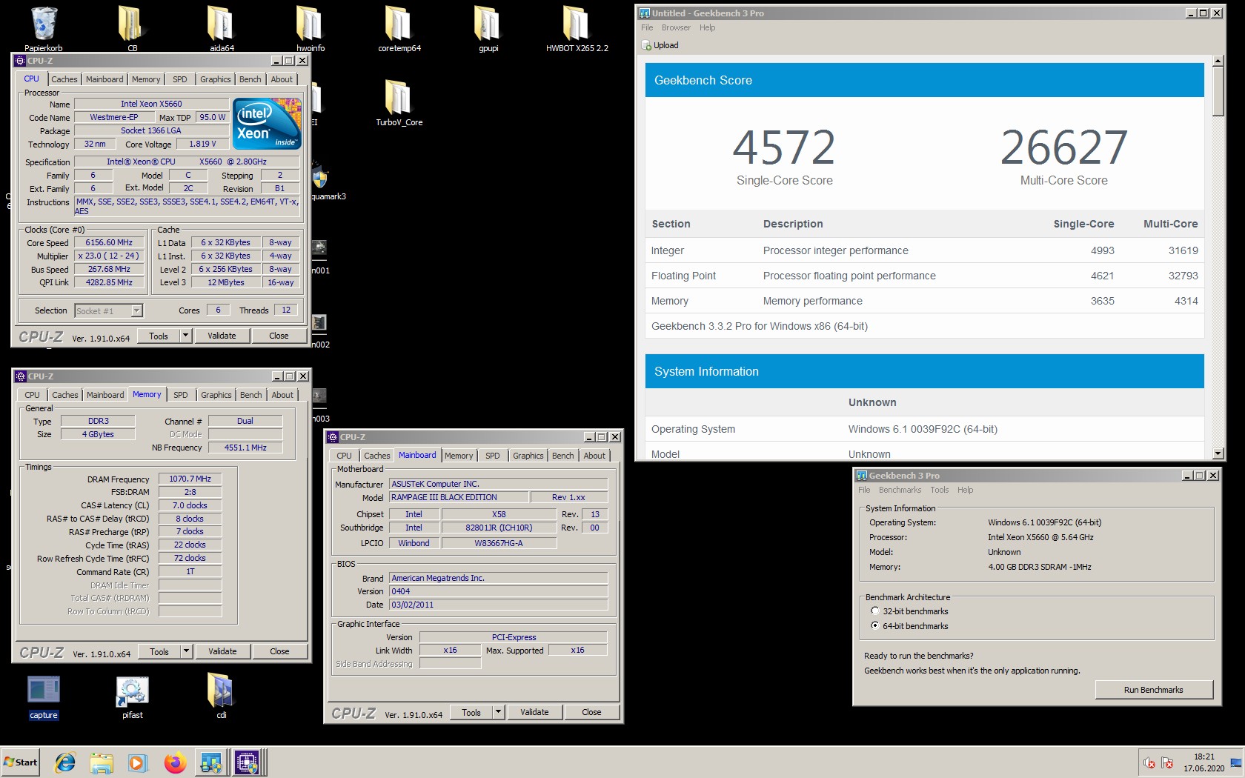The width and height of the screenshot is (1245, 778).
Task: Open the Start menu
Action: [21, 762]
